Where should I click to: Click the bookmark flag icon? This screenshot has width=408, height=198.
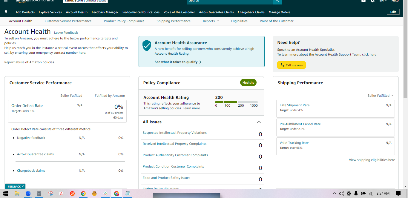click(x=6, y=12)
